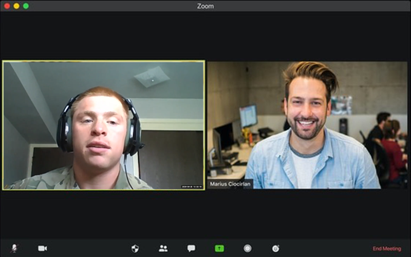Click the Marius Ciocirlan name label
Image resolution: width=411 pixels, height=257 pixels.
(x=230, y=184)
